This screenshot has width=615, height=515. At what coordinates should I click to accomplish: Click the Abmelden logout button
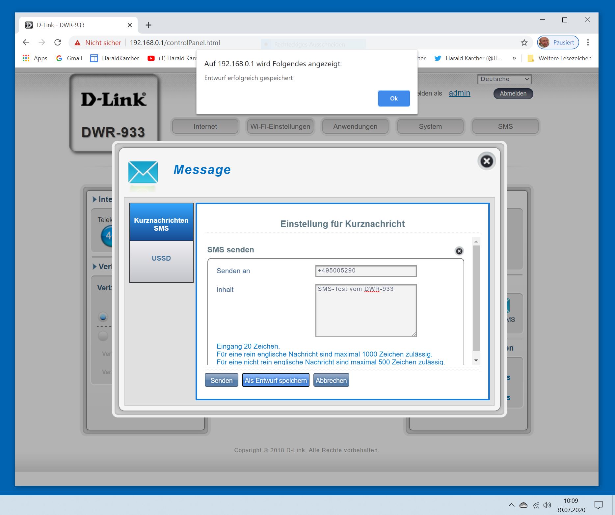[513, 94]
